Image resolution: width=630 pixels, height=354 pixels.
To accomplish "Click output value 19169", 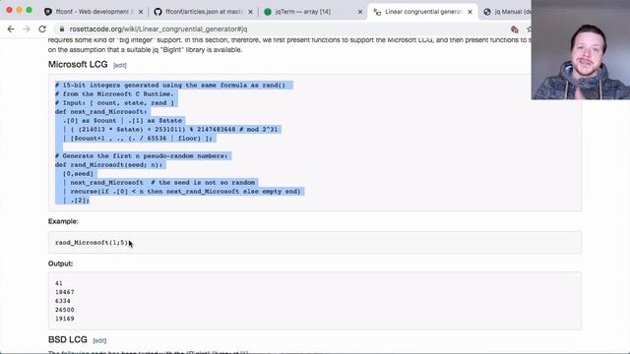I will point(65,319).
